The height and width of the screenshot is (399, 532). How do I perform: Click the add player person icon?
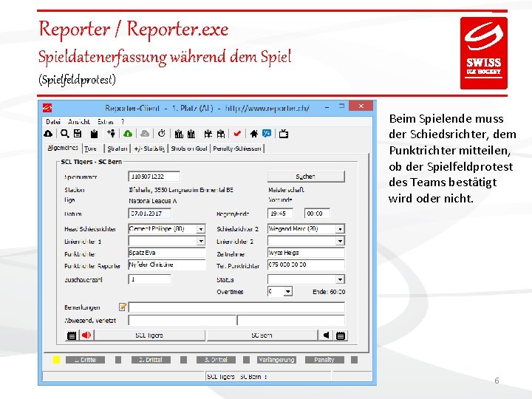pyautogui.click(x=112, y=134)
